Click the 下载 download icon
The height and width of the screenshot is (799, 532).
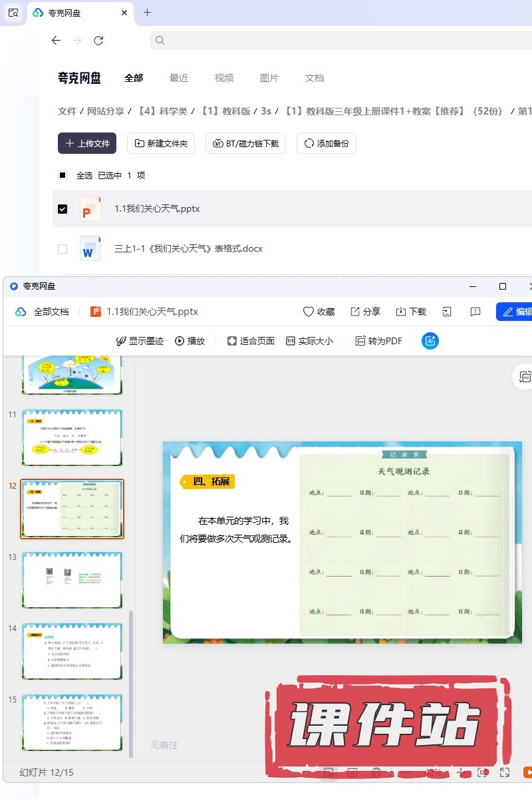coord(401,312)
